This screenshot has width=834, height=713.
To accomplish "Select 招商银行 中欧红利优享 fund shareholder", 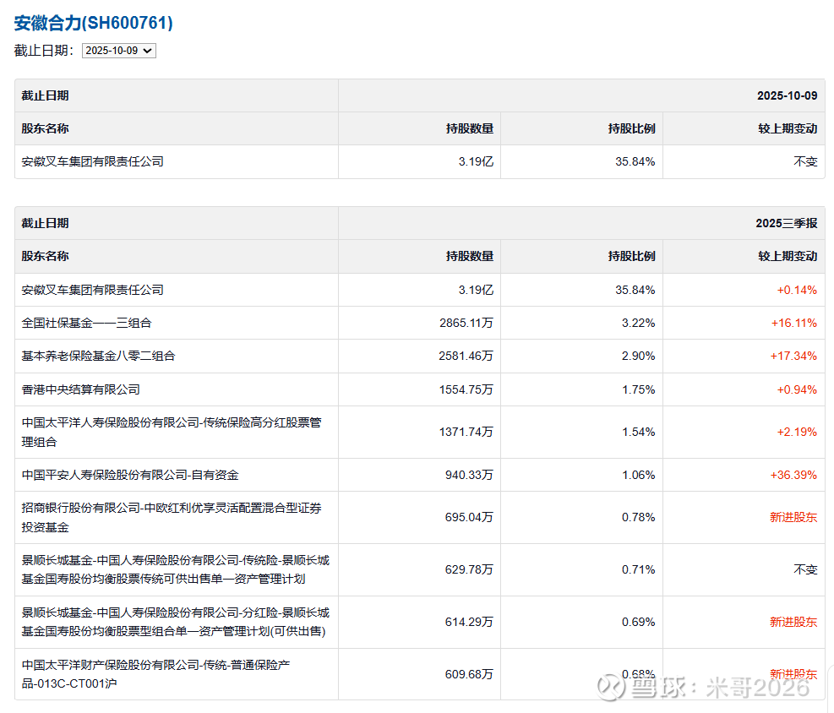I will pos(172,517).
